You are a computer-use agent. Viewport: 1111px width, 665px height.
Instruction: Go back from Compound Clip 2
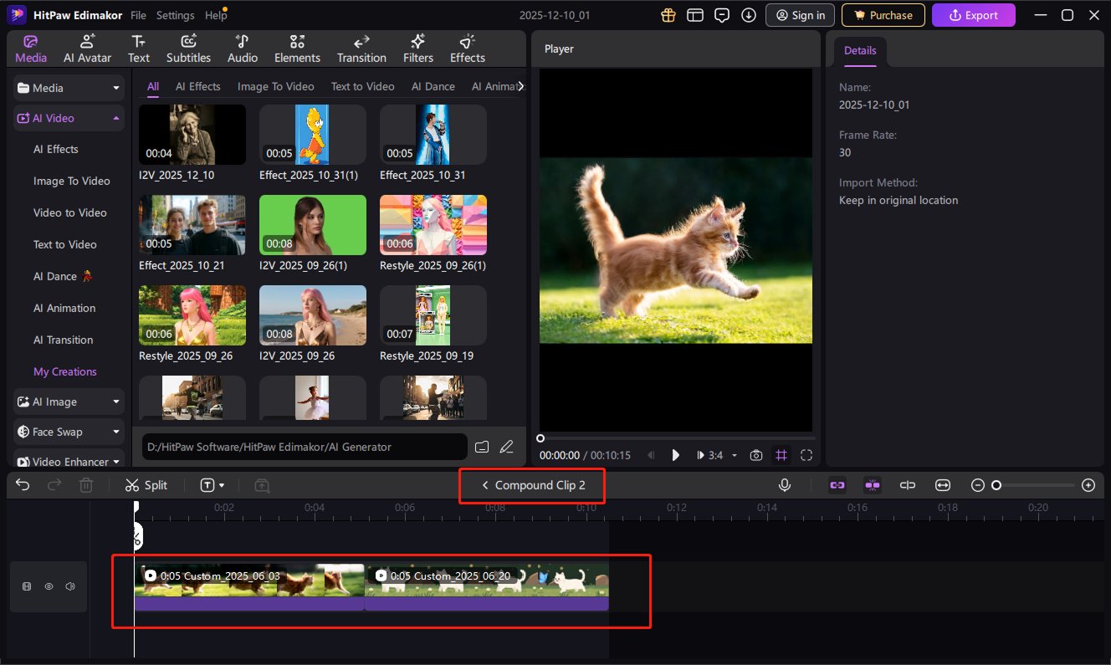(484, 485)
